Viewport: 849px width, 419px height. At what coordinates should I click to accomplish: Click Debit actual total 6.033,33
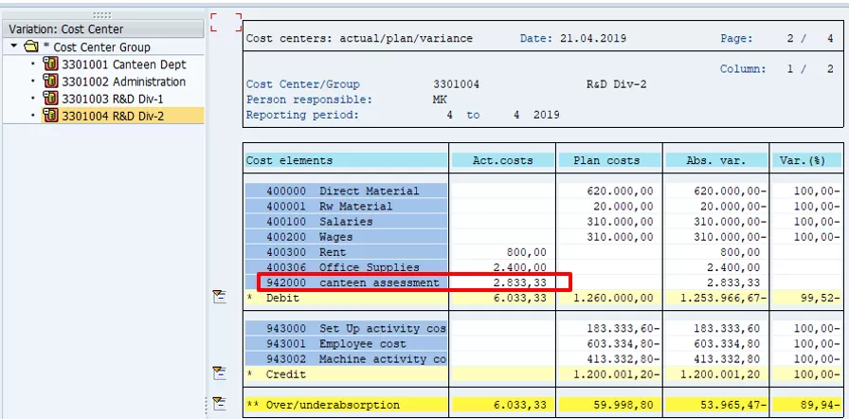tap(519, 298)
